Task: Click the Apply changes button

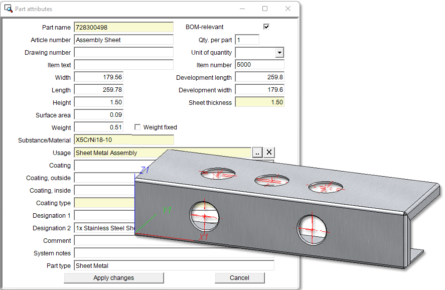Action: pyautogui.click(x=114, y=278)
